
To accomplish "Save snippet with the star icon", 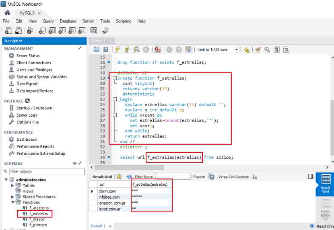I will point(246,50).
